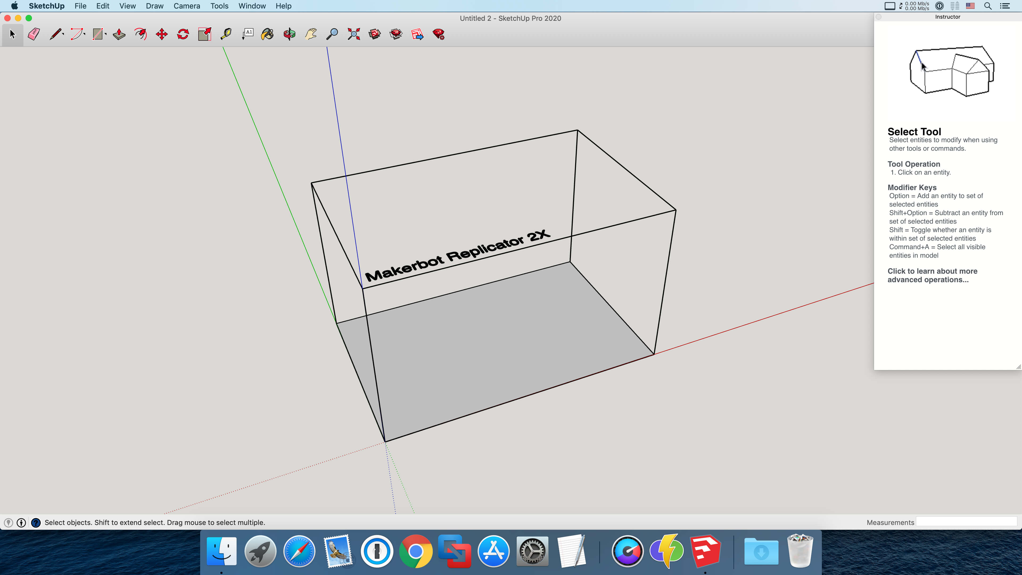Open the 3D Warehouse
Screen dimensions: 1022x575
pos(374,35)
